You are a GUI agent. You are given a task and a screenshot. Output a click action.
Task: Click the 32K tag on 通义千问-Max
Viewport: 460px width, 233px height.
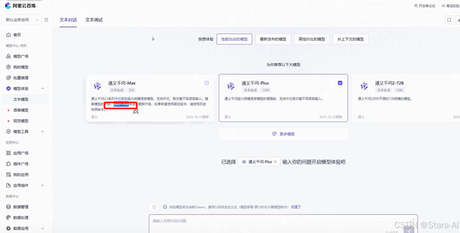click(131, 90)
